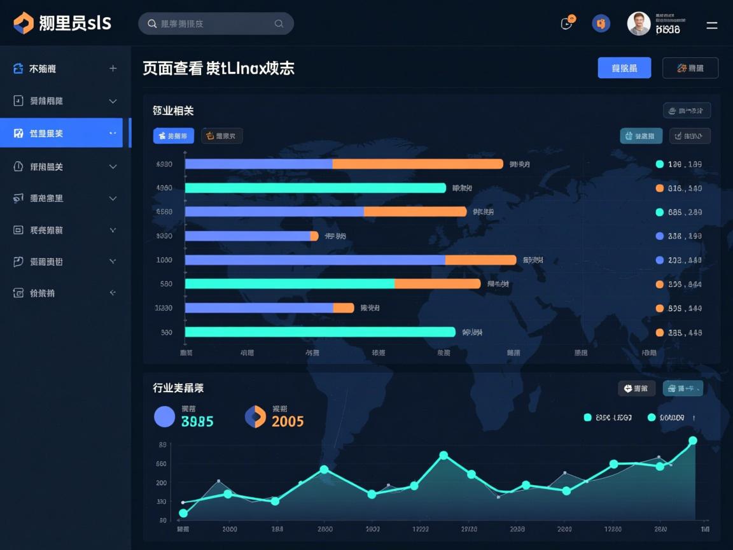Click the blue primary action button top right
733x550 pixels.
(x=624, y=68)
